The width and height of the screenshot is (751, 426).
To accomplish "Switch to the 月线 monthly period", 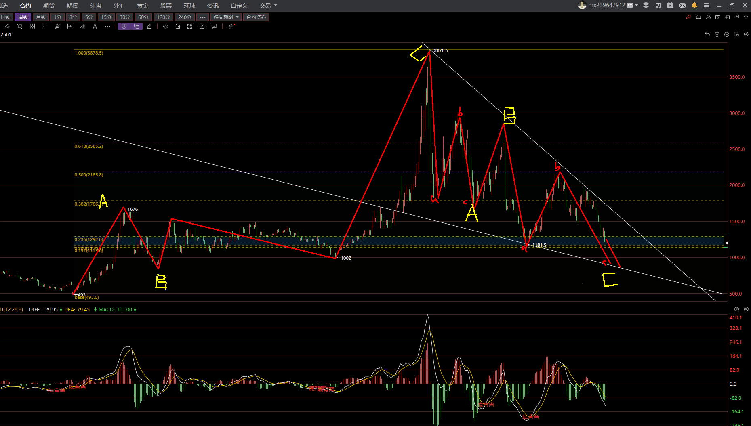I will click(x=41, y=17).
